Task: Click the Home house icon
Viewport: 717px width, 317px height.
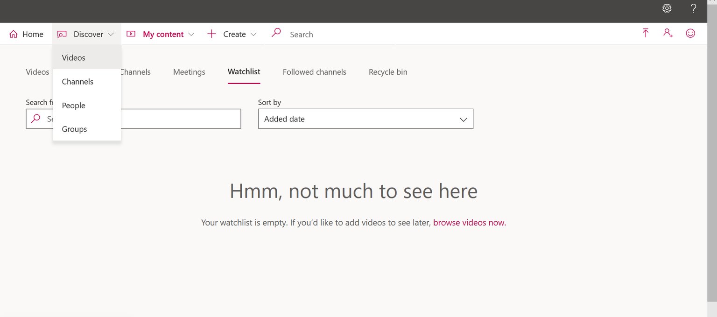Action: coord(14,34)
